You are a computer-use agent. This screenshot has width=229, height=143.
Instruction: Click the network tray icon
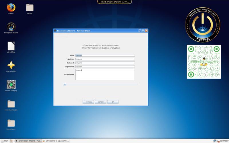point(214,141)
